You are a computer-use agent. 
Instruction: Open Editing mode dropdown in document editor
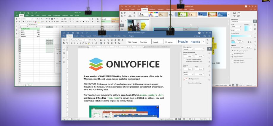tap(198, 36)
